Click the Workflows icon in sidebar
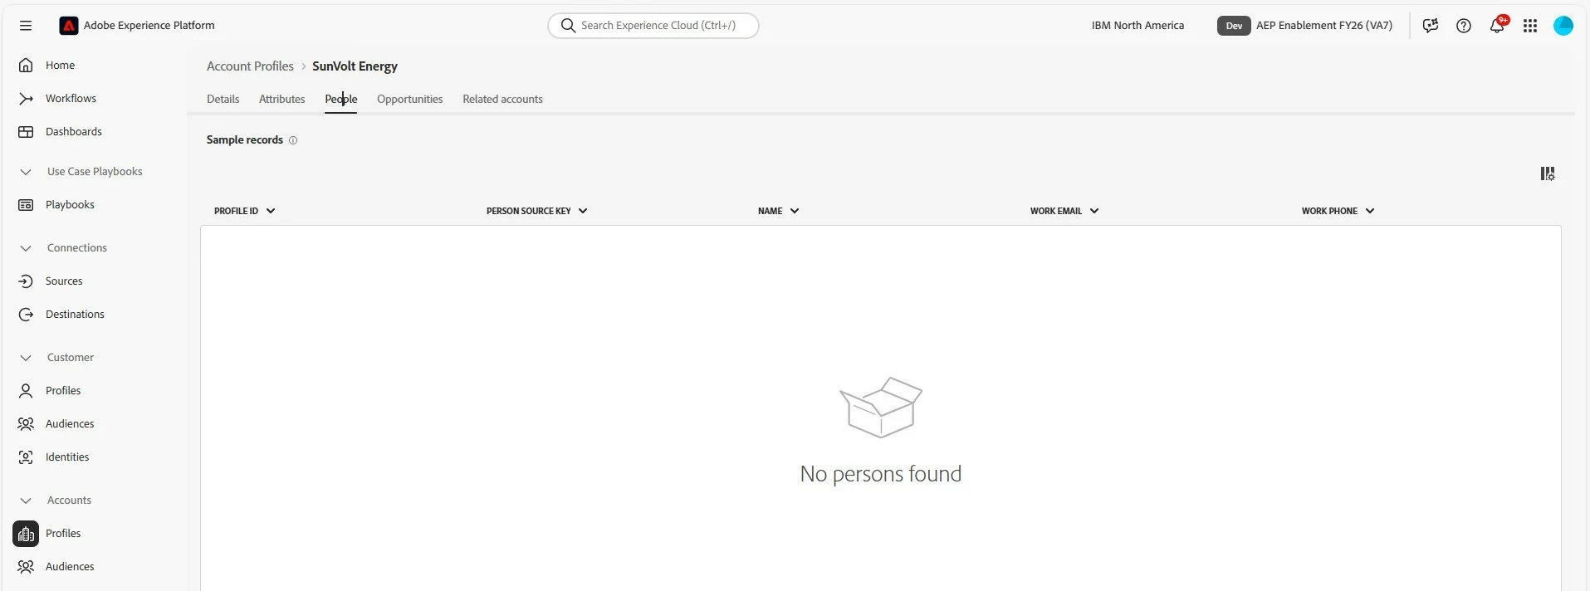This screenshot has height=591, width=1590. (26, 98)
